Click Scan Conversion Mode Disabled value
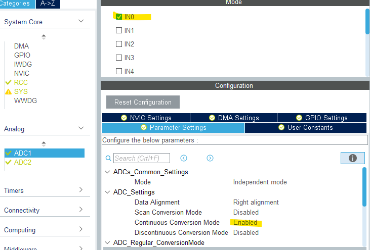Viewport: 370px width, 250px height. tap(246, 213)
